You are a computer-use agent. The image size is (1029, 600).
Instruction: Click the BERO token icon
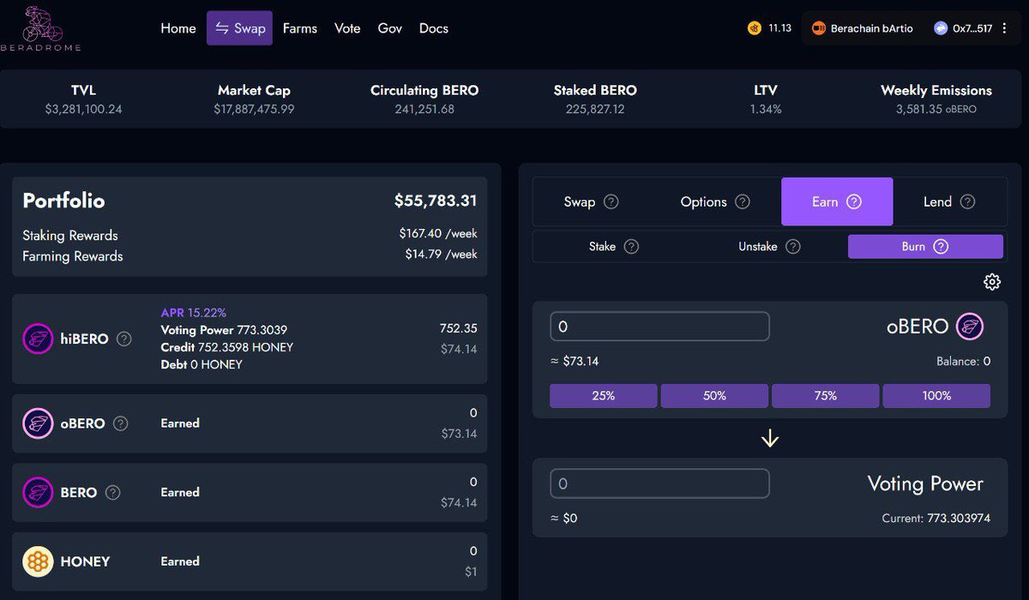point(38,493)
